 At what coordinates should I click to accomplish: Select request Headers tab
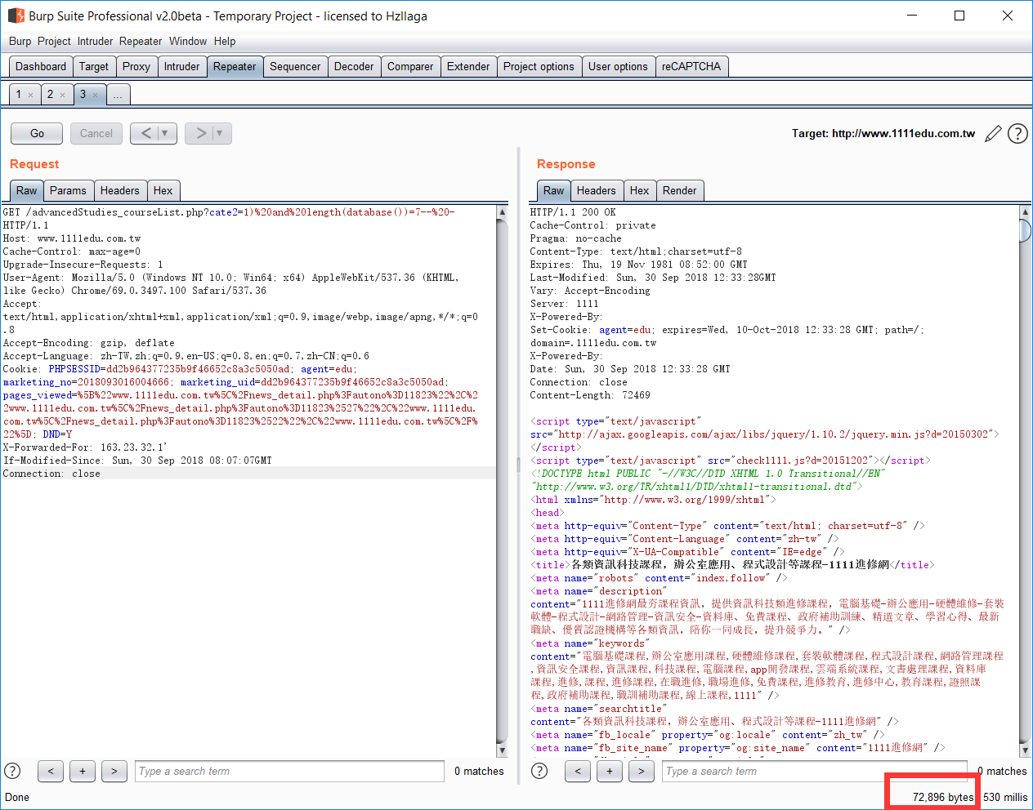(119, 190)
